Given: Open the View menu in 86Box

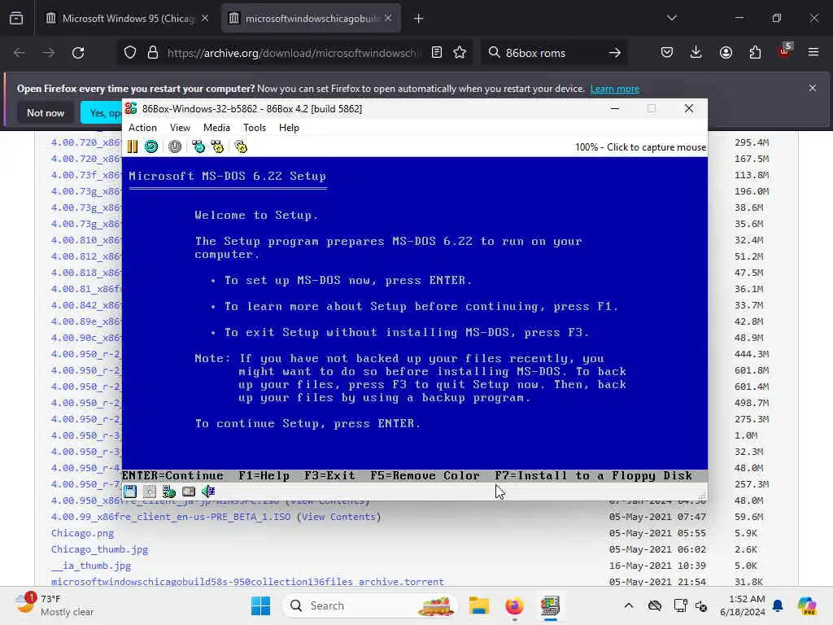Looking at the screenshot, I should tap(180, 128).
